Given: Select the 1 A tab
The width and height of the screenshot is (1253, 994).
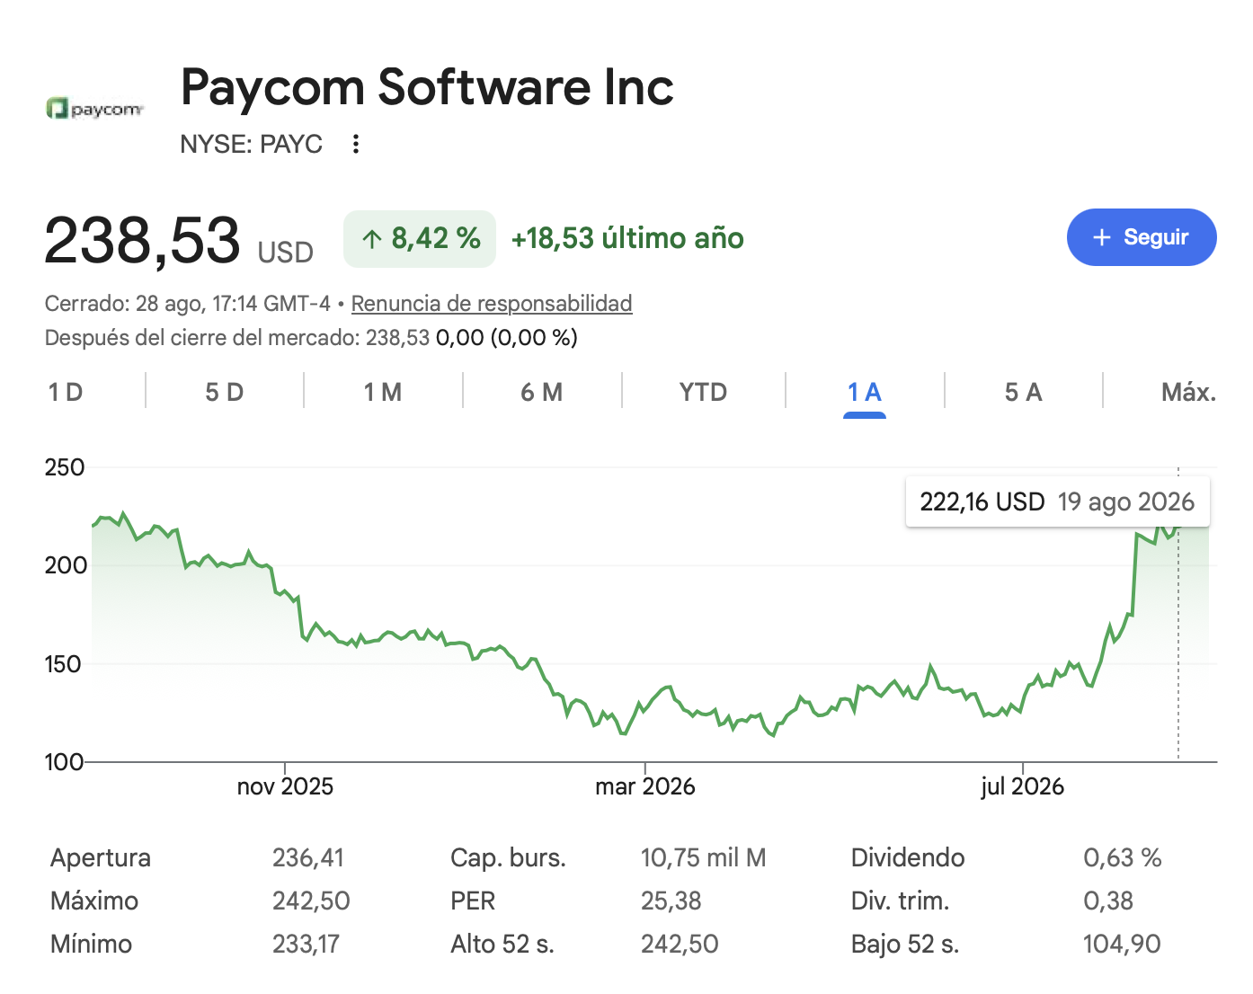Looking at the screenshot, I should (x=865, y=392).
